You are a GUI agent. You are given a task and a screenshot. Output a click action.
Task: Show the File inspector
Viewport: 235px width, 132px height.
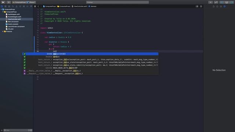tap(214, 7)
